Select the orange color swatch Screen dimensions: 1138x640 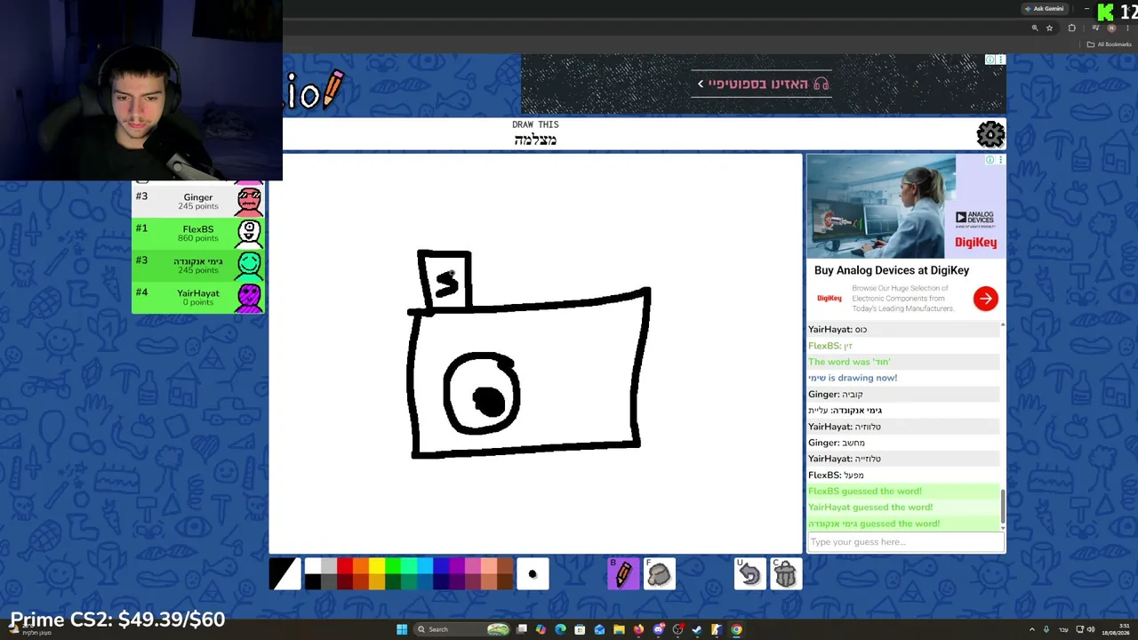click(361, 566)
